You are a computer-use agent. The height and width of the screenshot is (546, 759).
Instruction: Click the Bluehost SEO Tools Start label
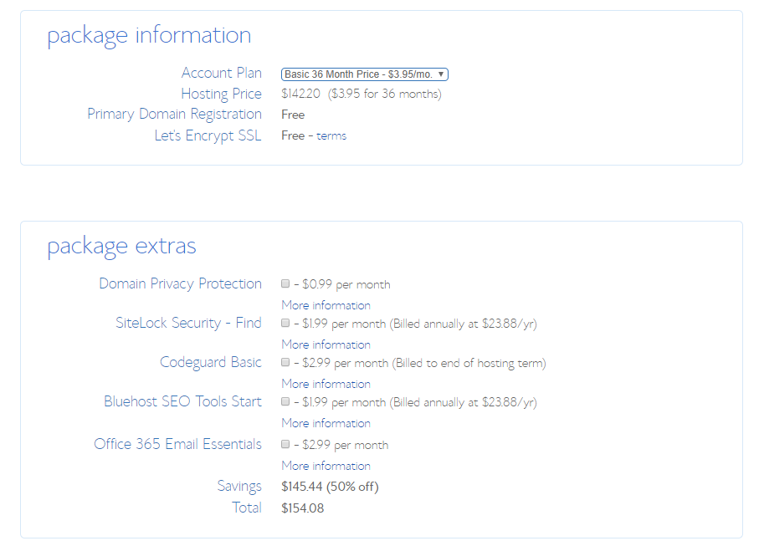click(182, 401)
